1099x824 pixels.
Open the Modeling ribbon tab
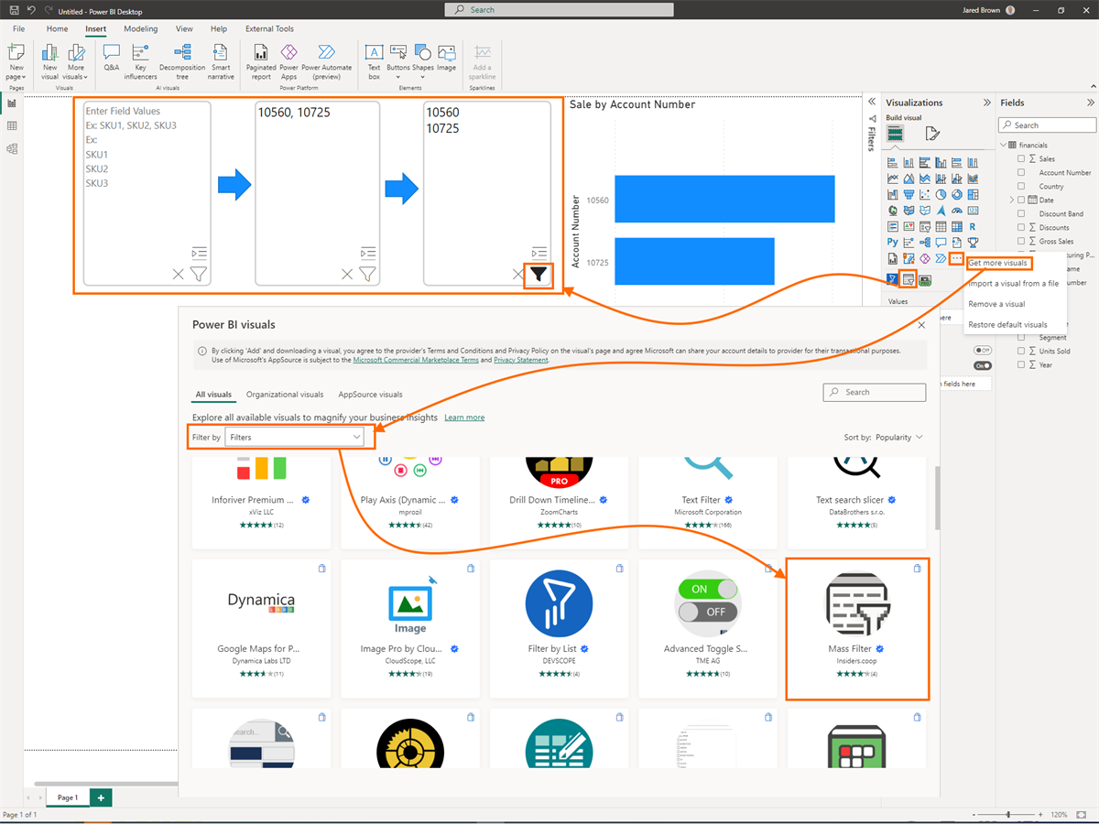click(x=141, y=29)
